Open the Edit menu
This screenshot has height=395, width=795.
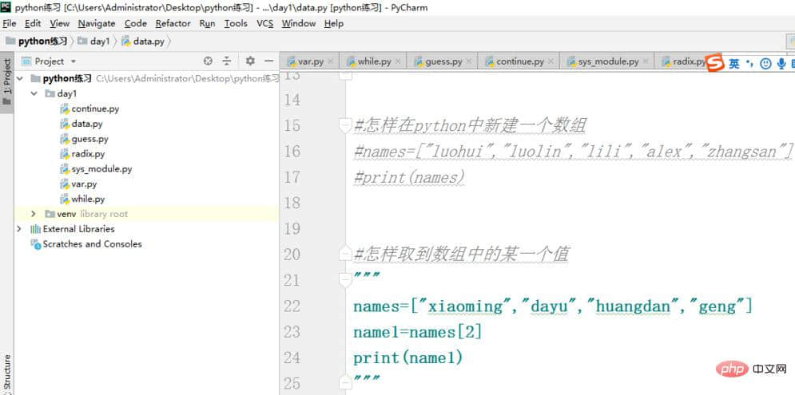click(x=33, y=23)
